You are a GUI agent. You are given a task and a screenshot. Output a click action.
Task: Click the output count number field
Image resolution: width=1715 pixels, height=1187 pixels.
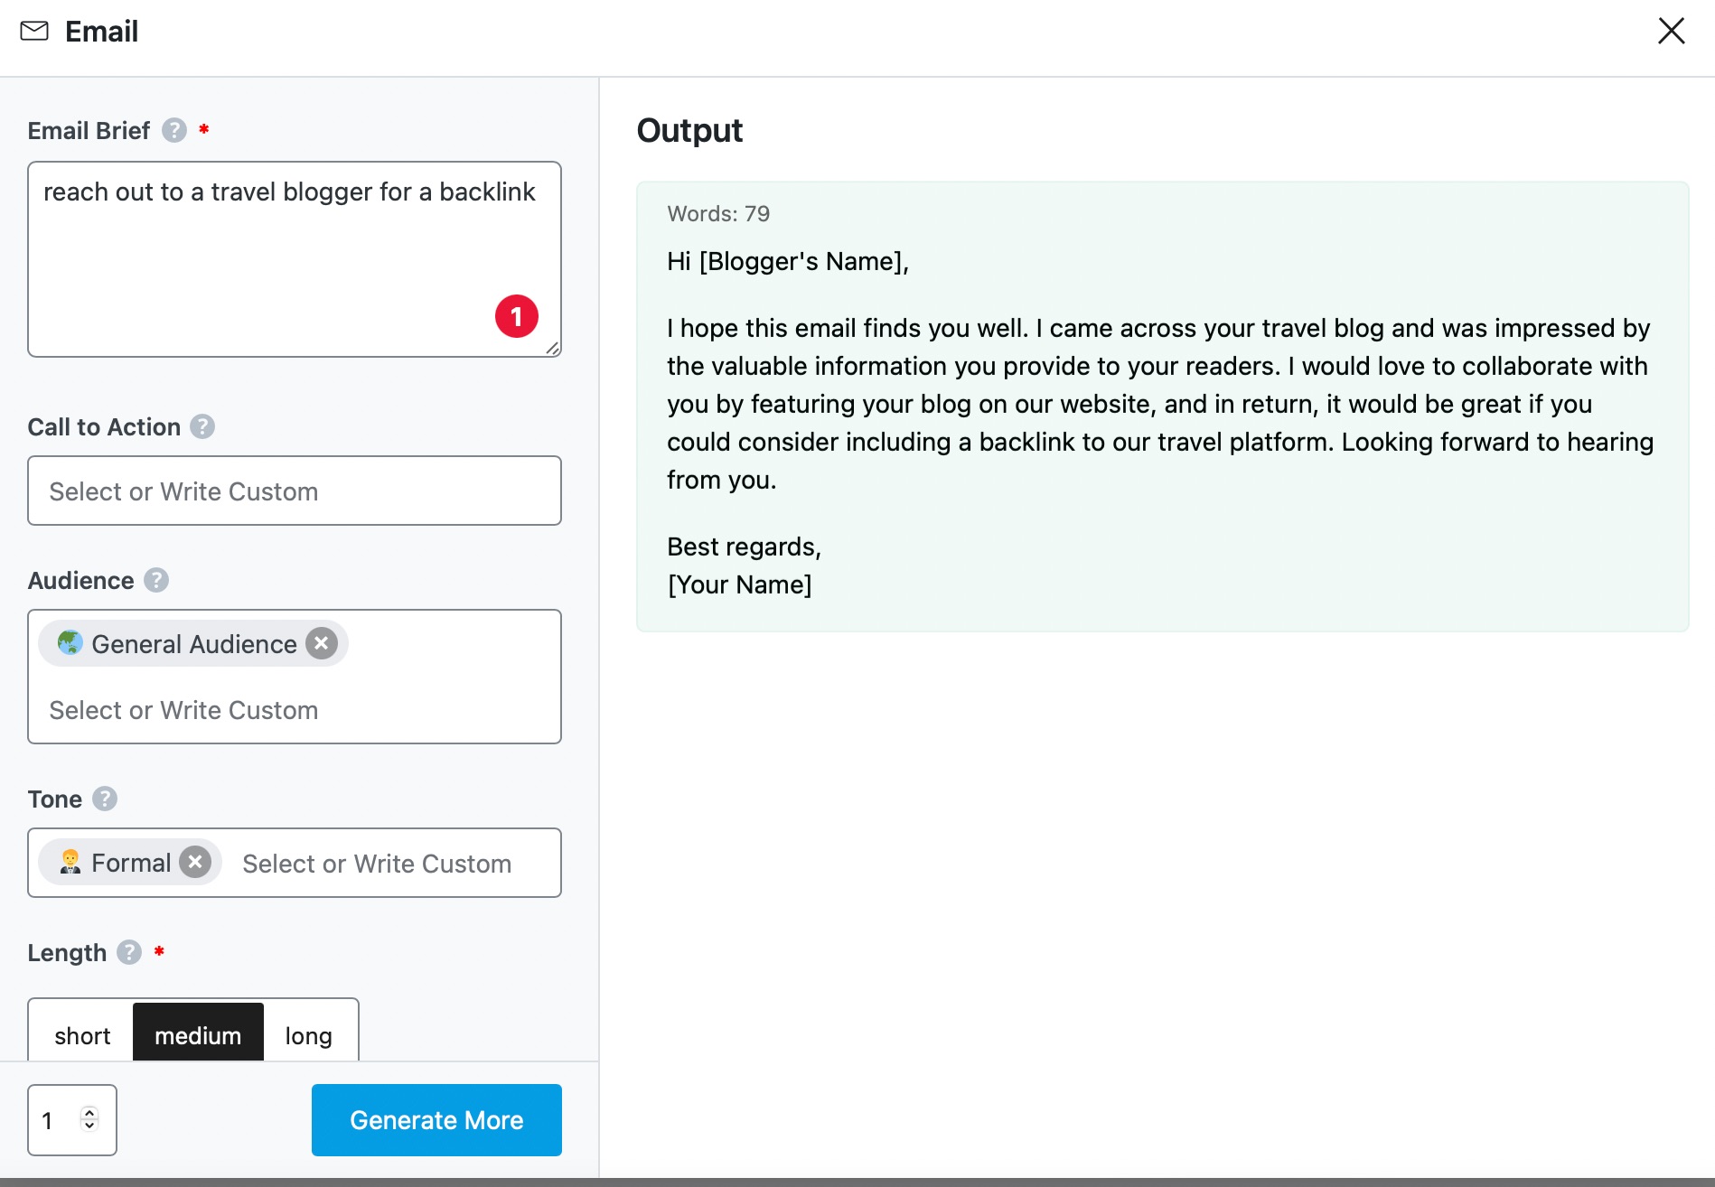(x=72, y=1120)
